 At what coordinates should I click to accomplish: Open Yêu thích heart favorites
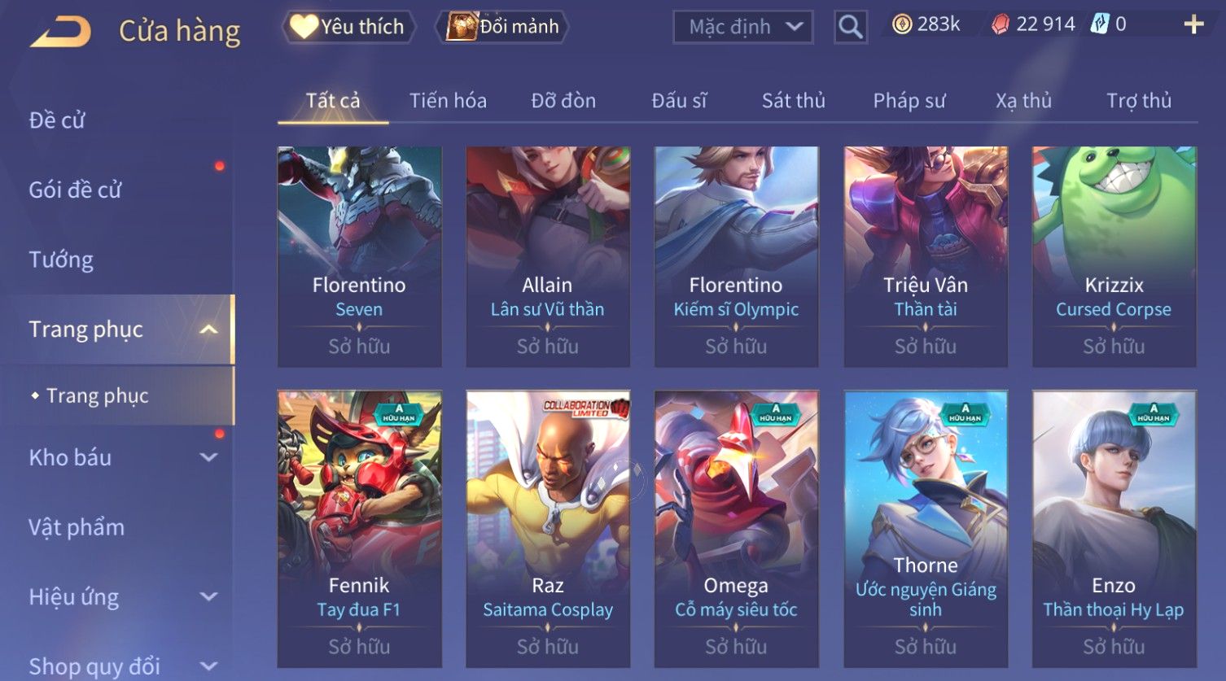click(348, 27)
